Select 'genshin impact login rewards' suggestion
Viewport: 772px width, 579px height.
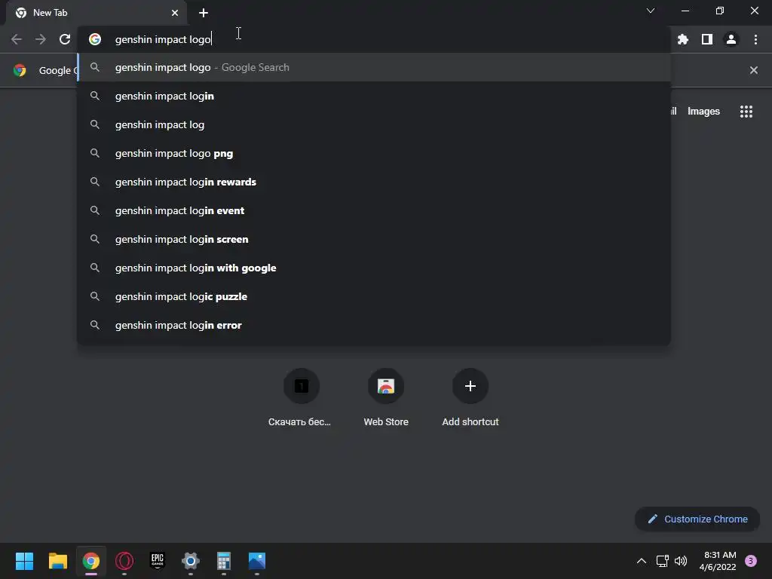[x=374, y=182]
